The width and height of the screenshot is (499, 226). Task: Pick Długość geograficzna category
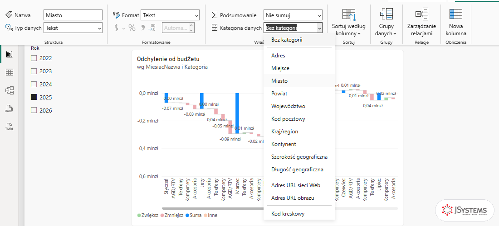coord(299,169)
